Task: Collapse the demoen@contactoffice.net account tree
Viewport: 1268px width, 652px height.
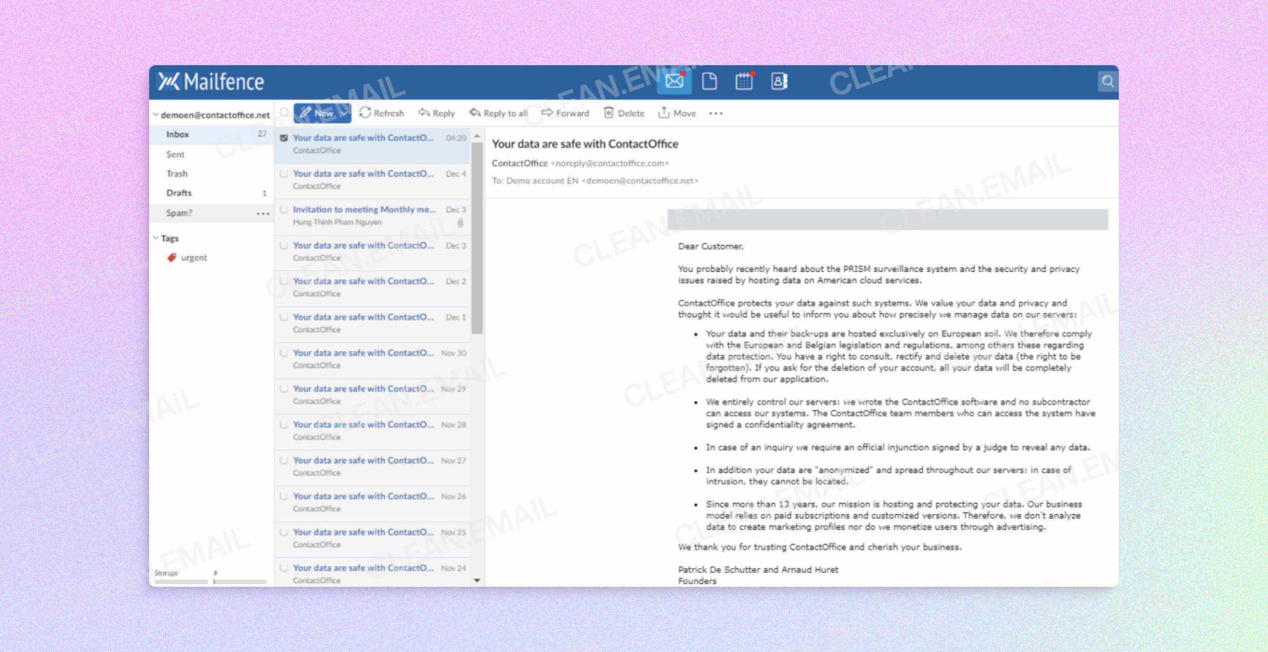Action: (x=156, y=114)
